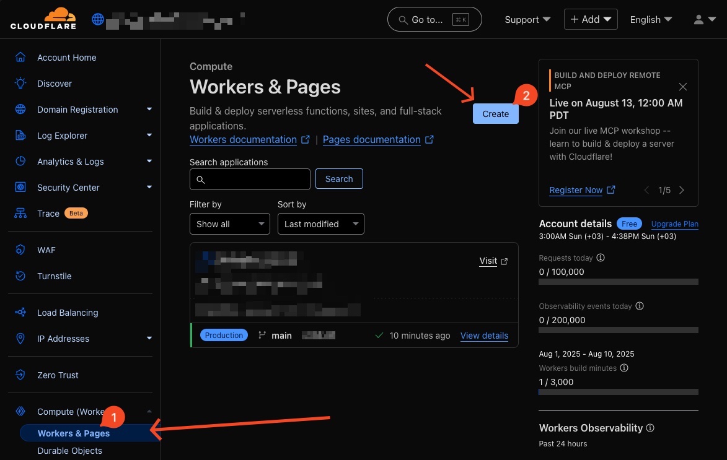The image size is (727, 460).
Task: Click the Search button
Action: [x=339, y=179]
